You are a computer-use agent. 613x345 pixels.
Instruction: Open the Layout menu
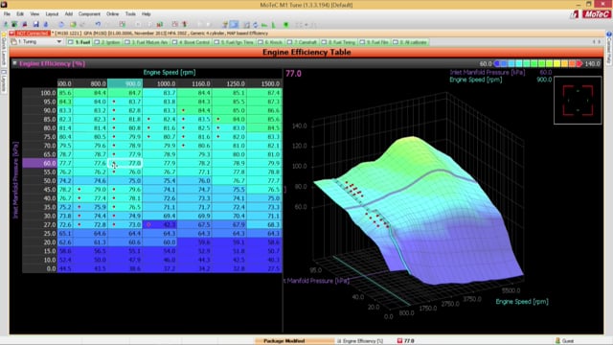pos(52,14)
